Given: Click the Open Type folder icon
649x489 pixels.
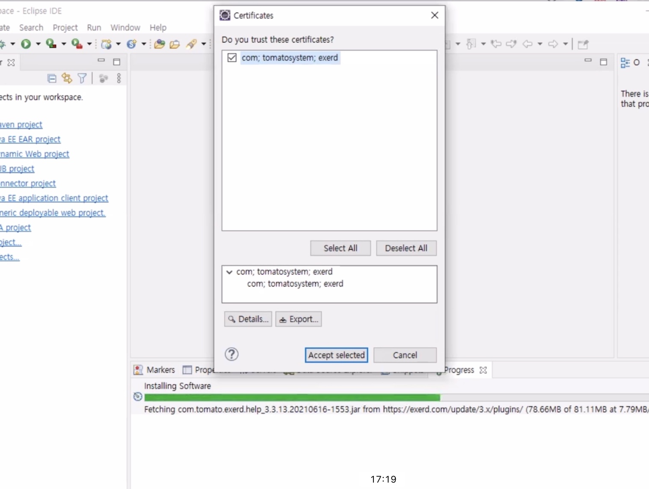Looking at the screenshot, I should coord(160,44).
